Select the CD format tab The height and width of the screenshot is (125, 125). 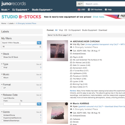coord(66,30)
